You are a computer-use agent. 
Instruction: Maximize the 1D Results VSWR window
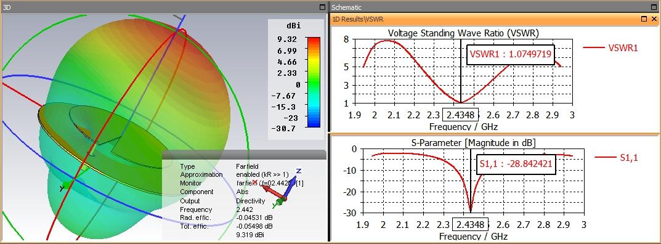point(644,19)
